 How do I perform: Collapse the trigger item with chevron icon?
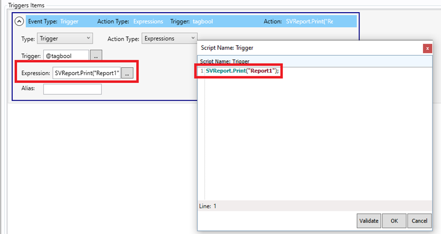point(19,21)
